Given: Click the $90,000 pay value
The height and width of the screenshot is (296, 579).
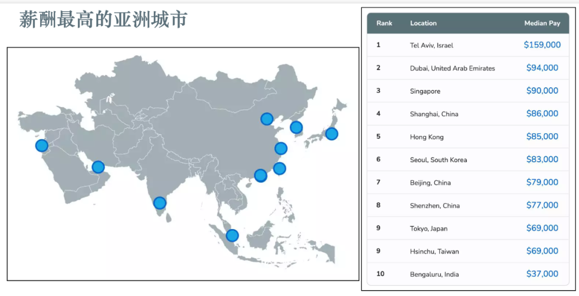Looking at the screenshot, I should 542,90.
